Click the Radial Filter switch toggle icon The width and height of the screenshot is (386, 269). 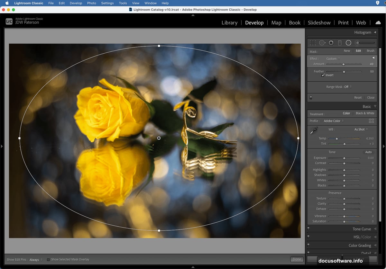click(x=310, y=97)
